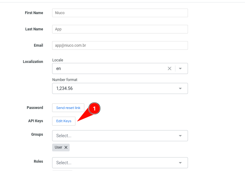Click the API Keys label
This screenshot has width=245, height=171.
pos(36,121)
